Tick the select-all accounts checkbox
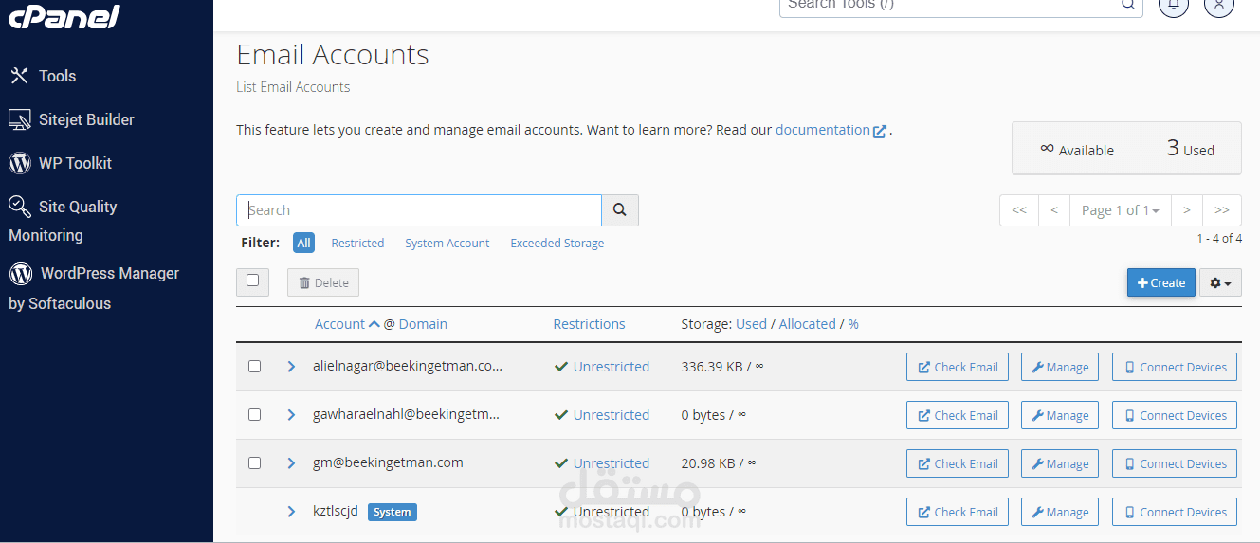This screenshot has height=543, width=1260. (252, 281)
